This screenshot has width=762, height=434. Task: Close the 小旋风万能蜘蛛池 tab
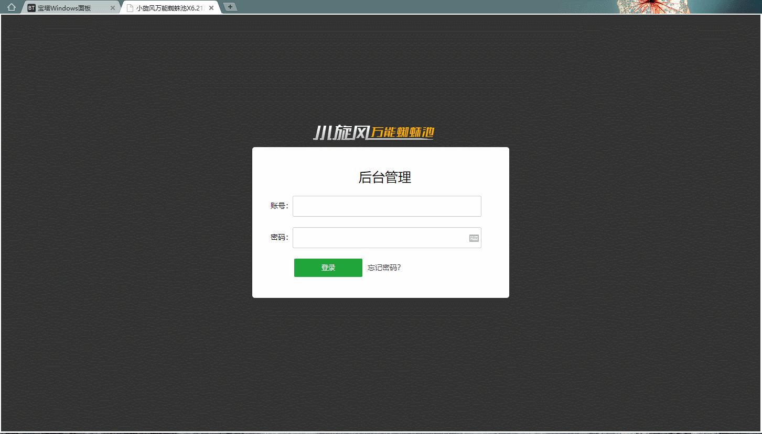tap(211, 7)
